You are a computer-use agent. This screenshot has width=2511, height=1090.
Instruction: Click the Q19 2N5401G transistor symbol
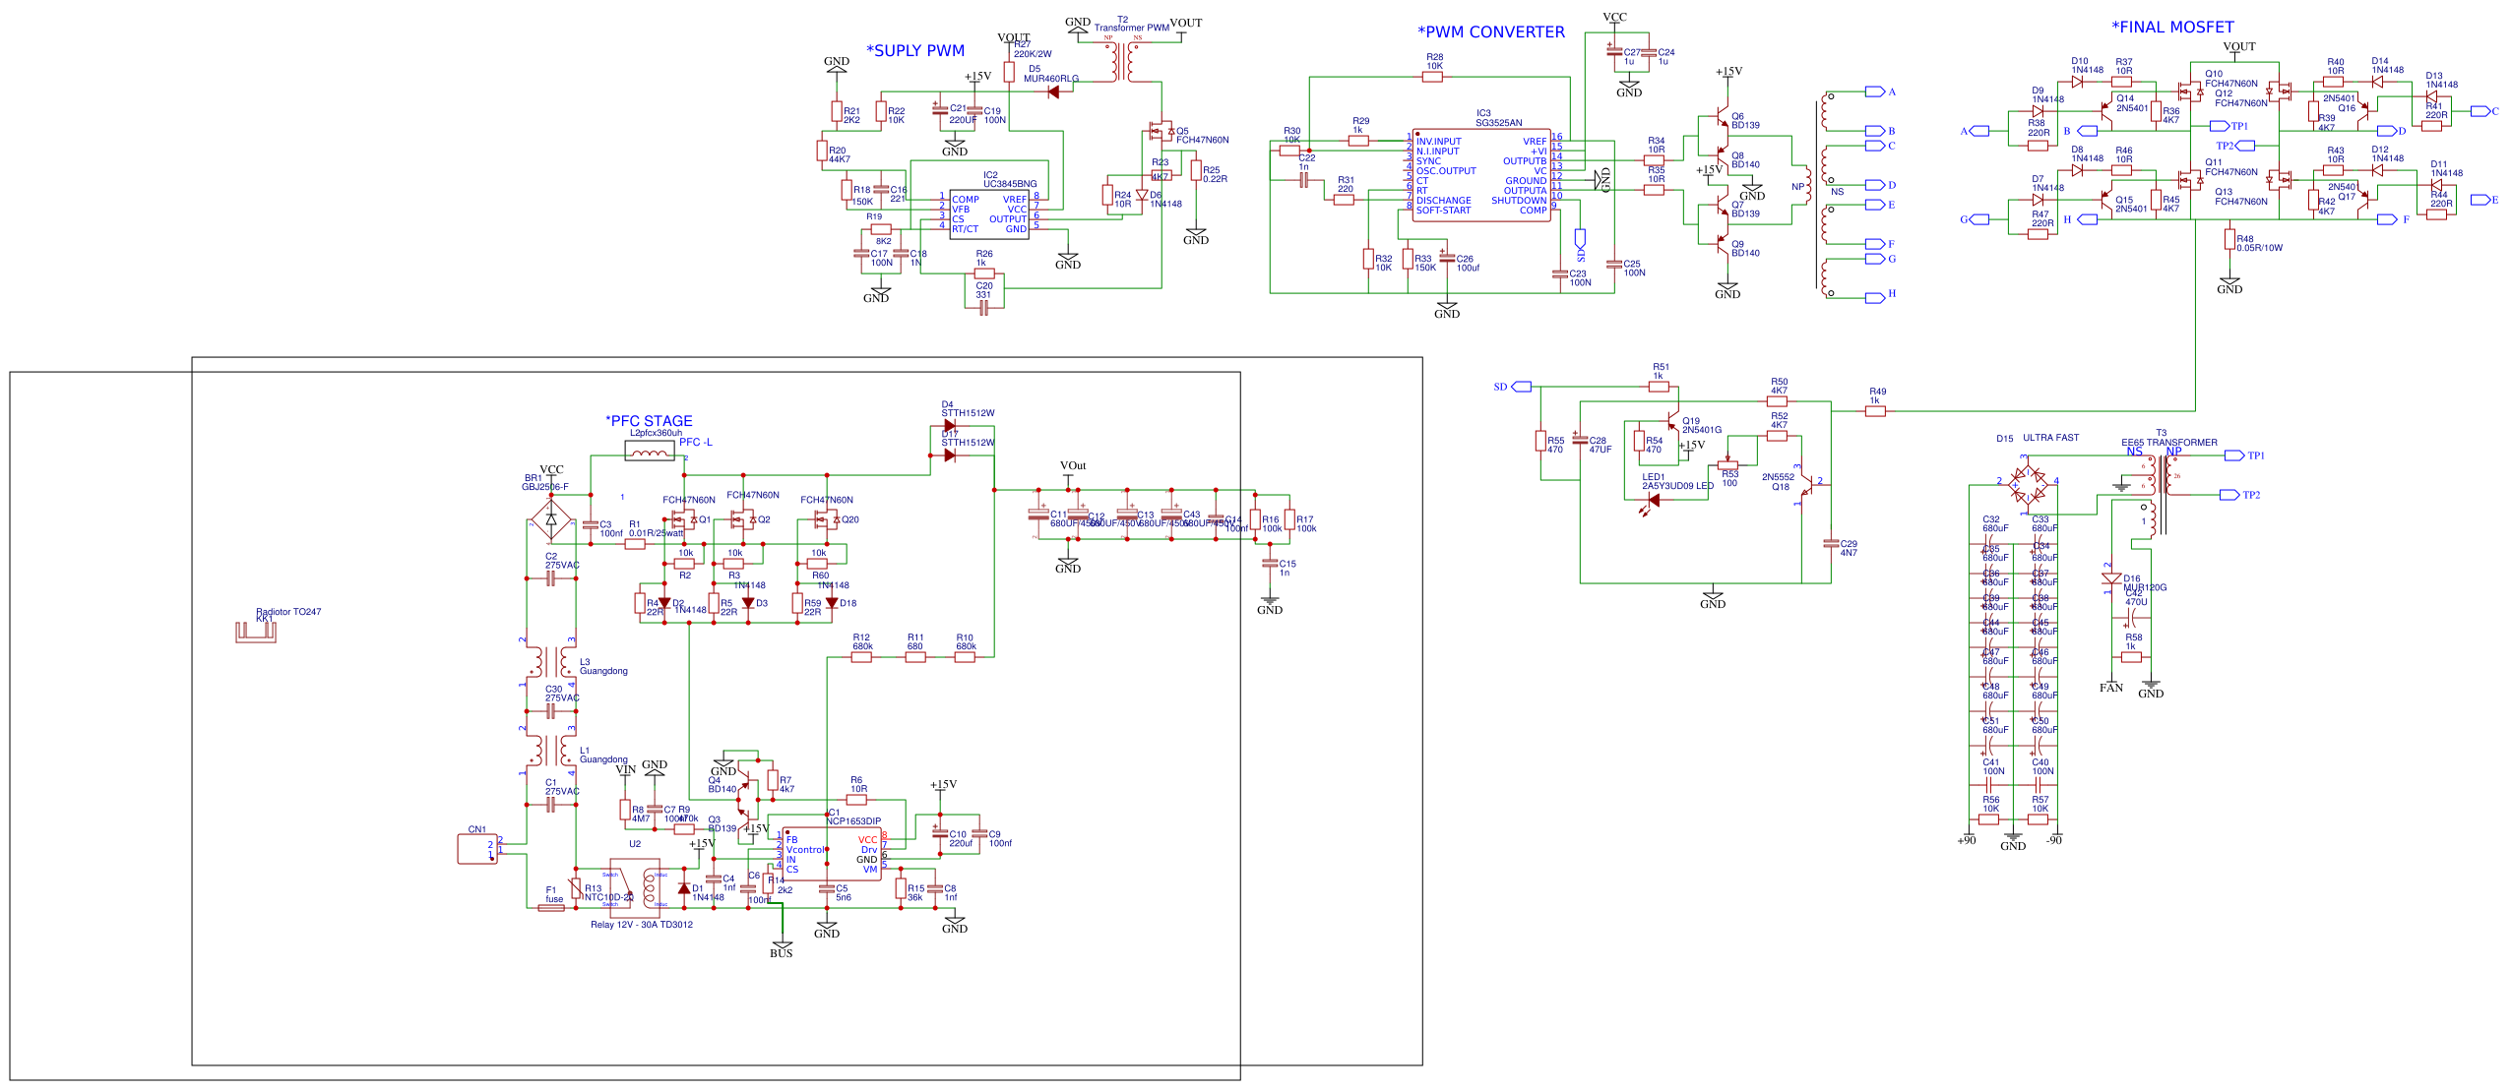tap(1669, 421)
